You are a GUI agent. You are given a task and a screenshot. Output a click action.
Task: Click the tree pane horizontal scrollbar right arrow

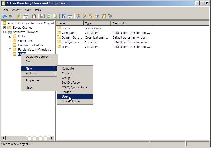click(x=52, y=138)
